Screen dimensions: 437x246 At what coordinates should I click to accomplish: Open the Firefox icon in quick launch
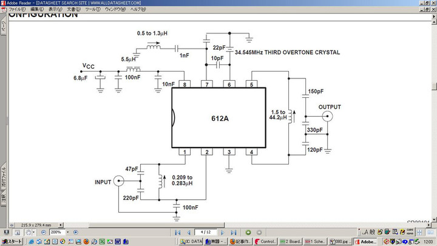(x=86, y=242)
